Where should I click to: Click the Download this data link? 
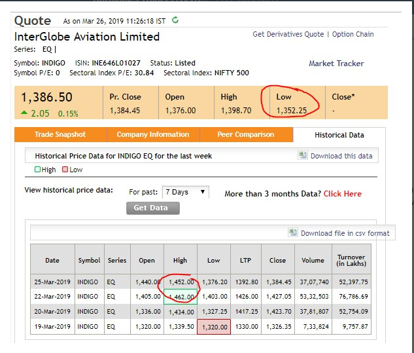341,156
